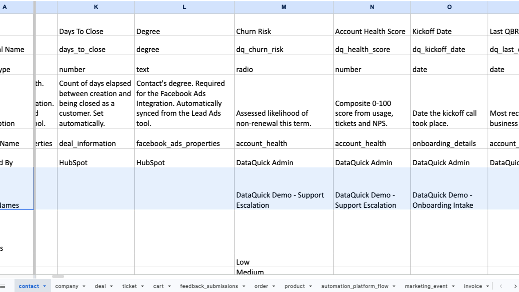The height and width of the screenshot is (292, 519).
Task: Click the 'Low' option cell
Action: tap(284, 260)
